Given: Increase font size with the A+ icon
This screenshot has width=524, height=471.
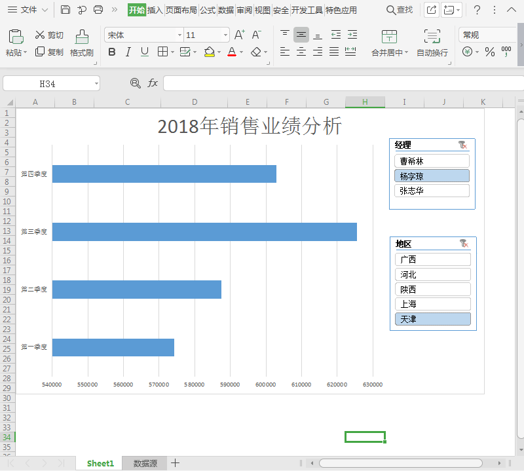Looking at the screenshot, I should (x=240, y=35).
